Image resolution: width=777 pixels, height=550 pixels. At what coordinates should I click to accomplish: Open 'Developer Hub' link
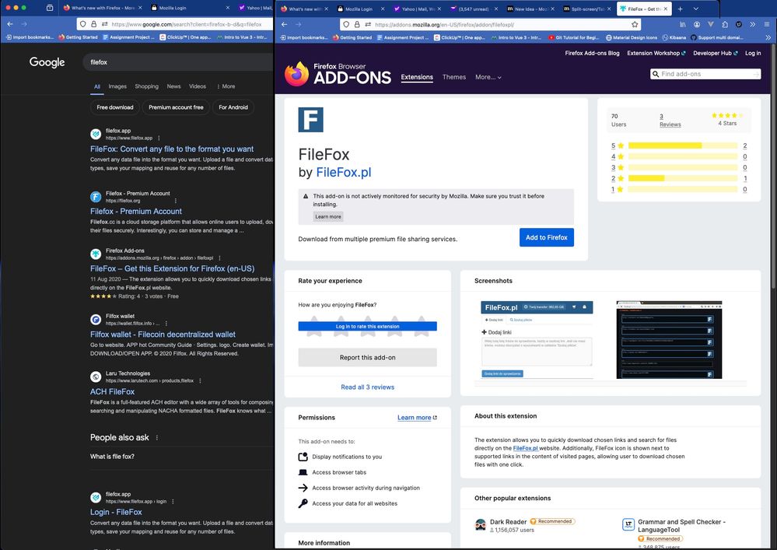(715, 53)
